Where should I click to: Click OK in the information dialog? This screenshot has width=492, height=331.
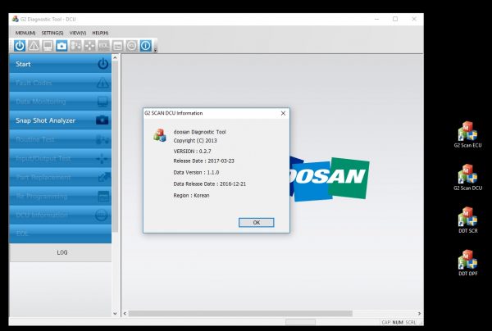tap(257, 223)
